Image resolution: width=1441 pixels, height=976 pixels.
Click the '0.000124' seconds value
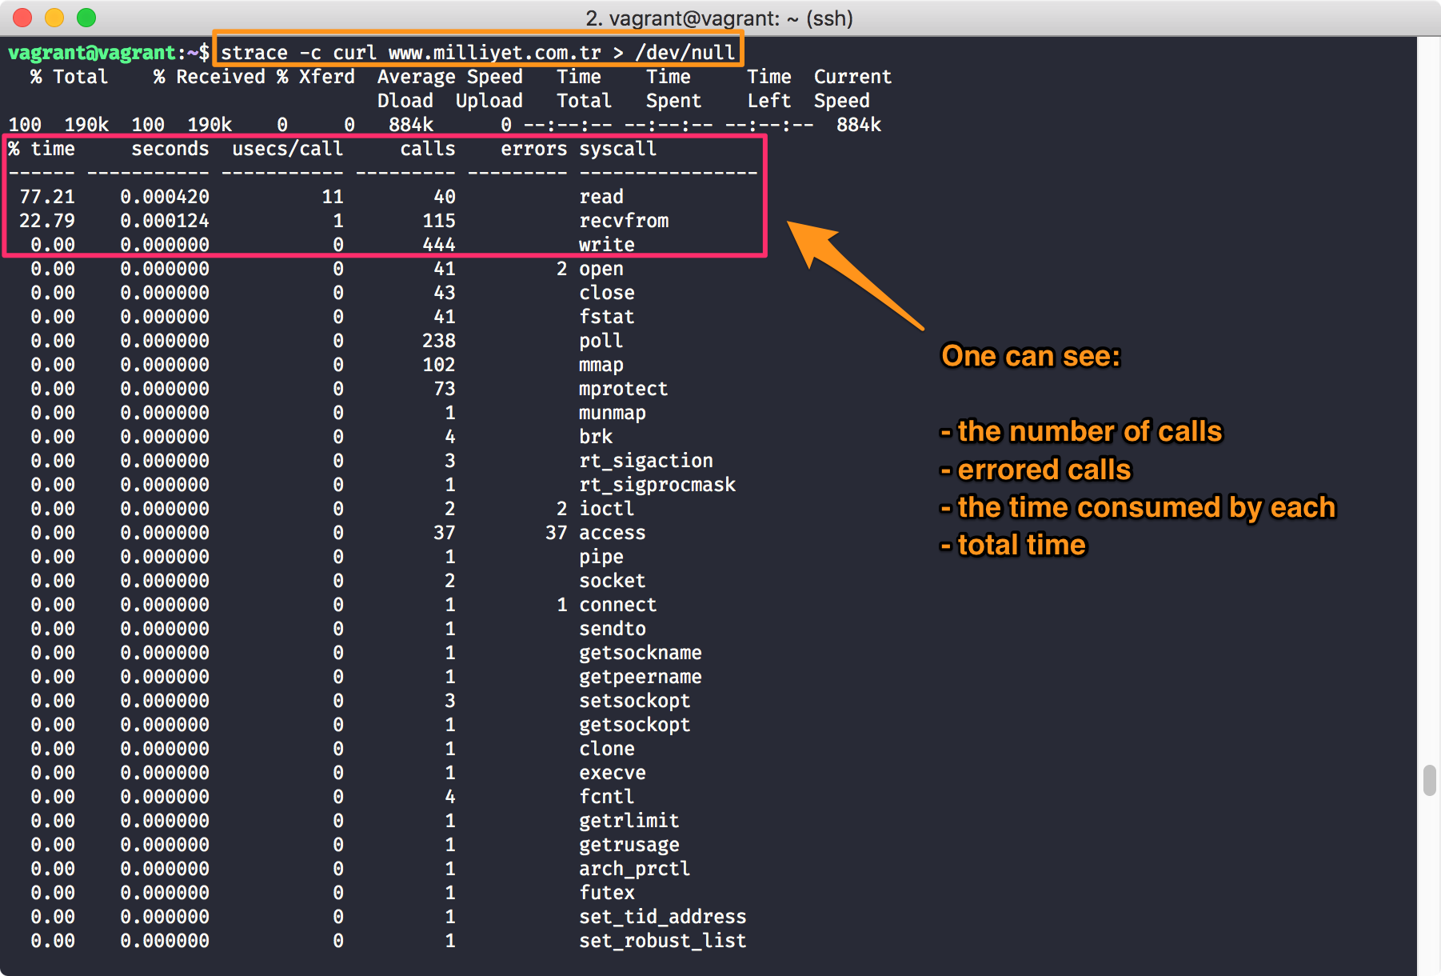(x=165, y=221)
